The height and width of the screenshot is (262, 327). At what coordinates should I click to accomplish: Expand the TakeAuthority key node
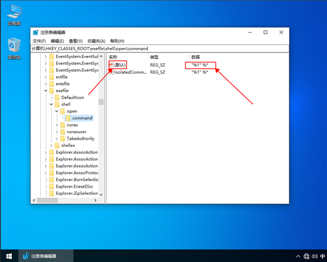[x=57, y=139]
